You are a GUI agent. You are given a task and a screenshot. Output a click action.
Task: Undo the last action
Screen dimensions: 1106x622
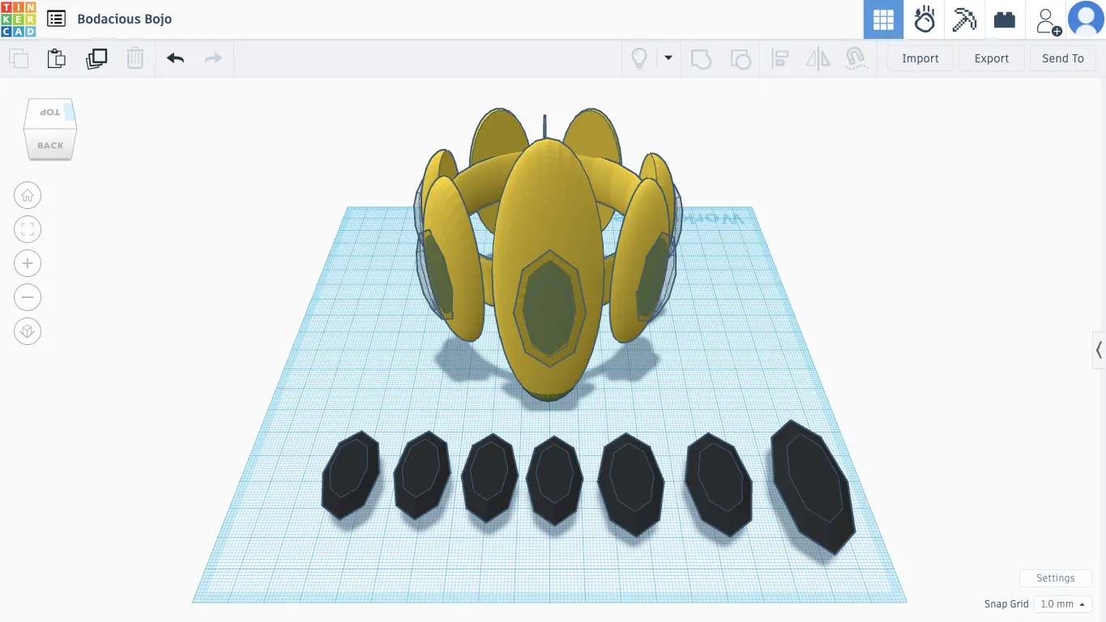pyautogui.click(x=176, y=58)
